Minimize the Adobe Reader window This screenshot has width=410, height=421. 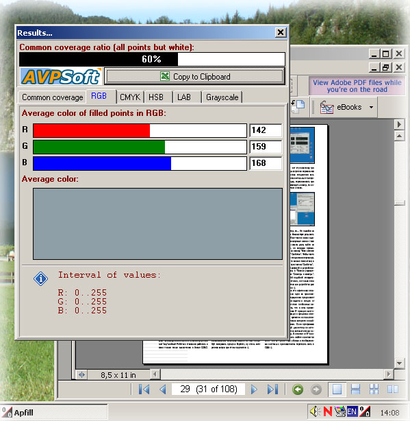[x=374, y=54]
